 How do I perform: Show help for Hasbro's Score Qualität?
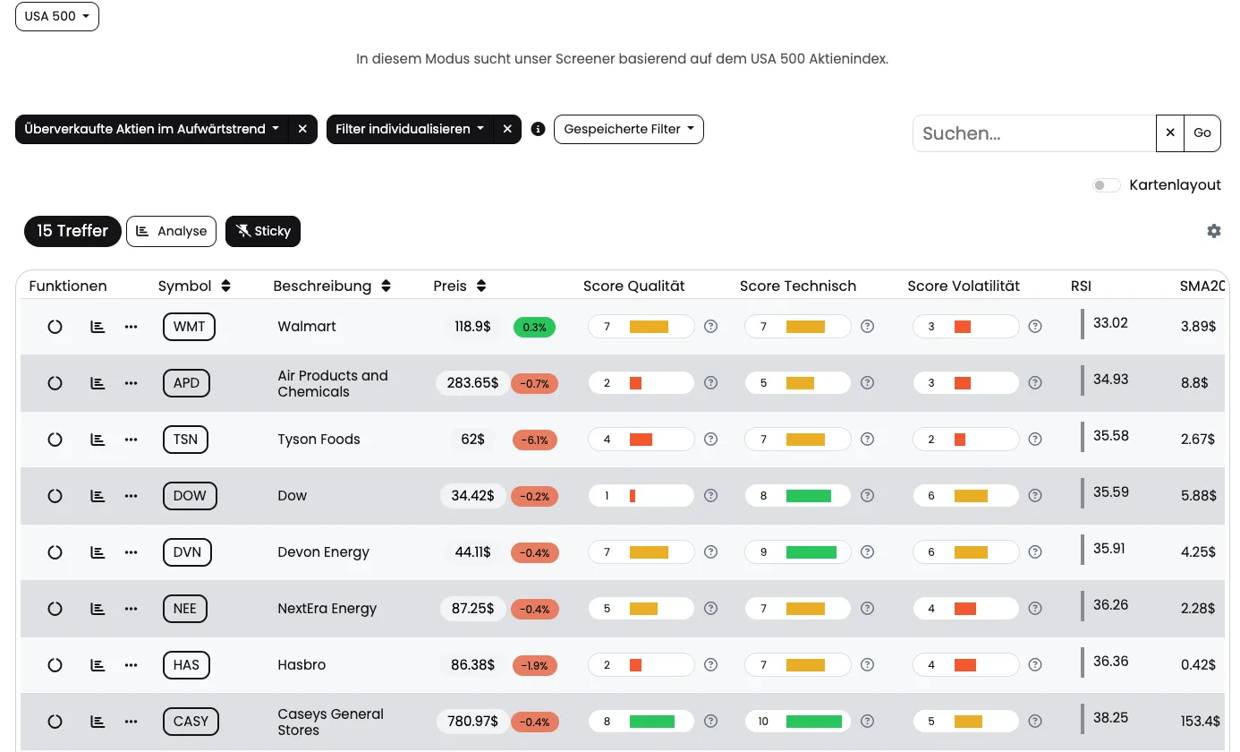pyautogui.click(x=711, y=665)
